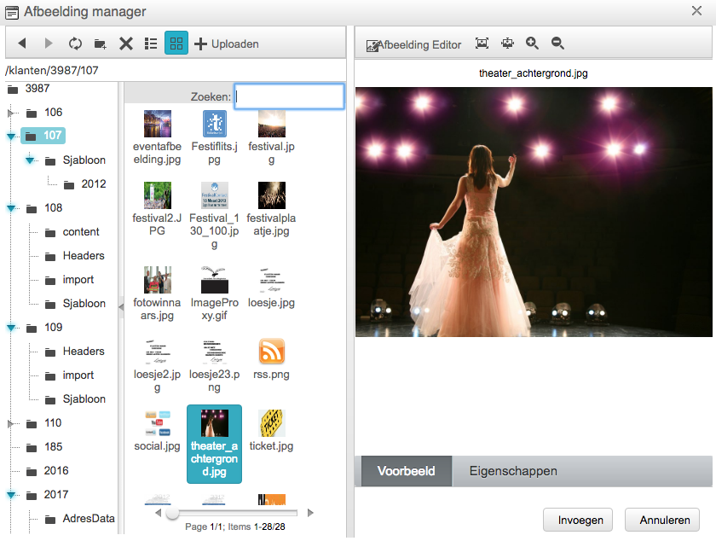Select Festival_130_100.jpg

[214, 216]
